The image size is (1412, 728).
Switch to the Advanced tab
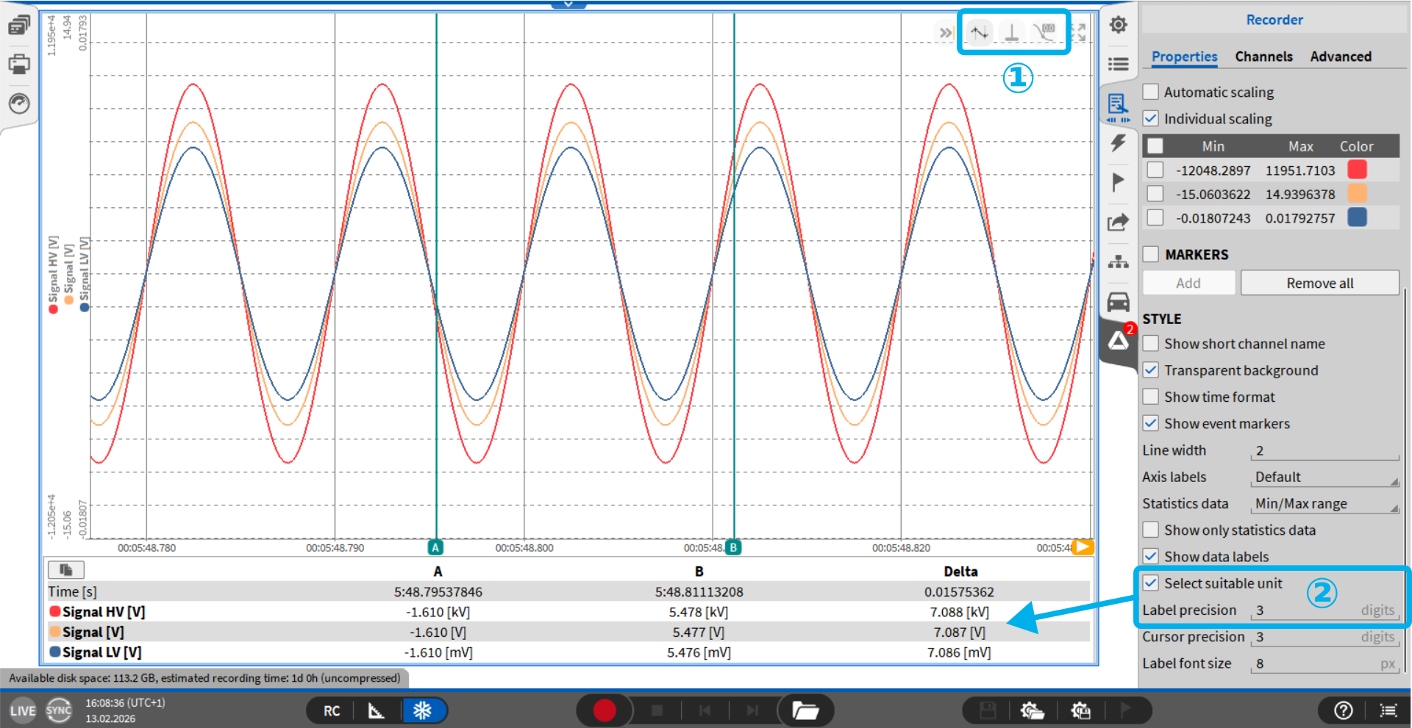[x=1340, y=57]
